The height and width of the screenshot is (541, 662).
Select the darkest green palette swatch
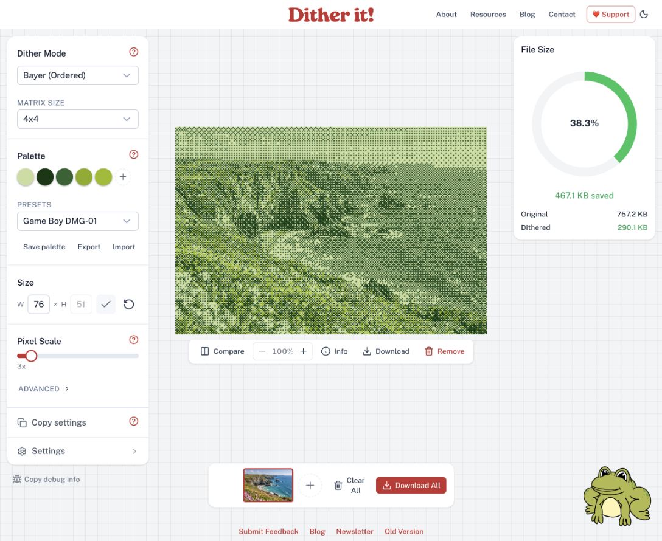point(45,177)
